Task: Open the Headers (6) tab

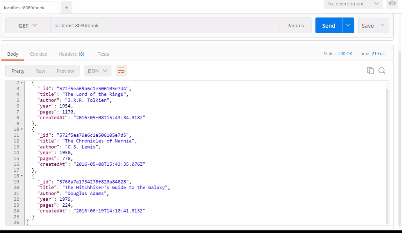Action: [x=71, y=54]
